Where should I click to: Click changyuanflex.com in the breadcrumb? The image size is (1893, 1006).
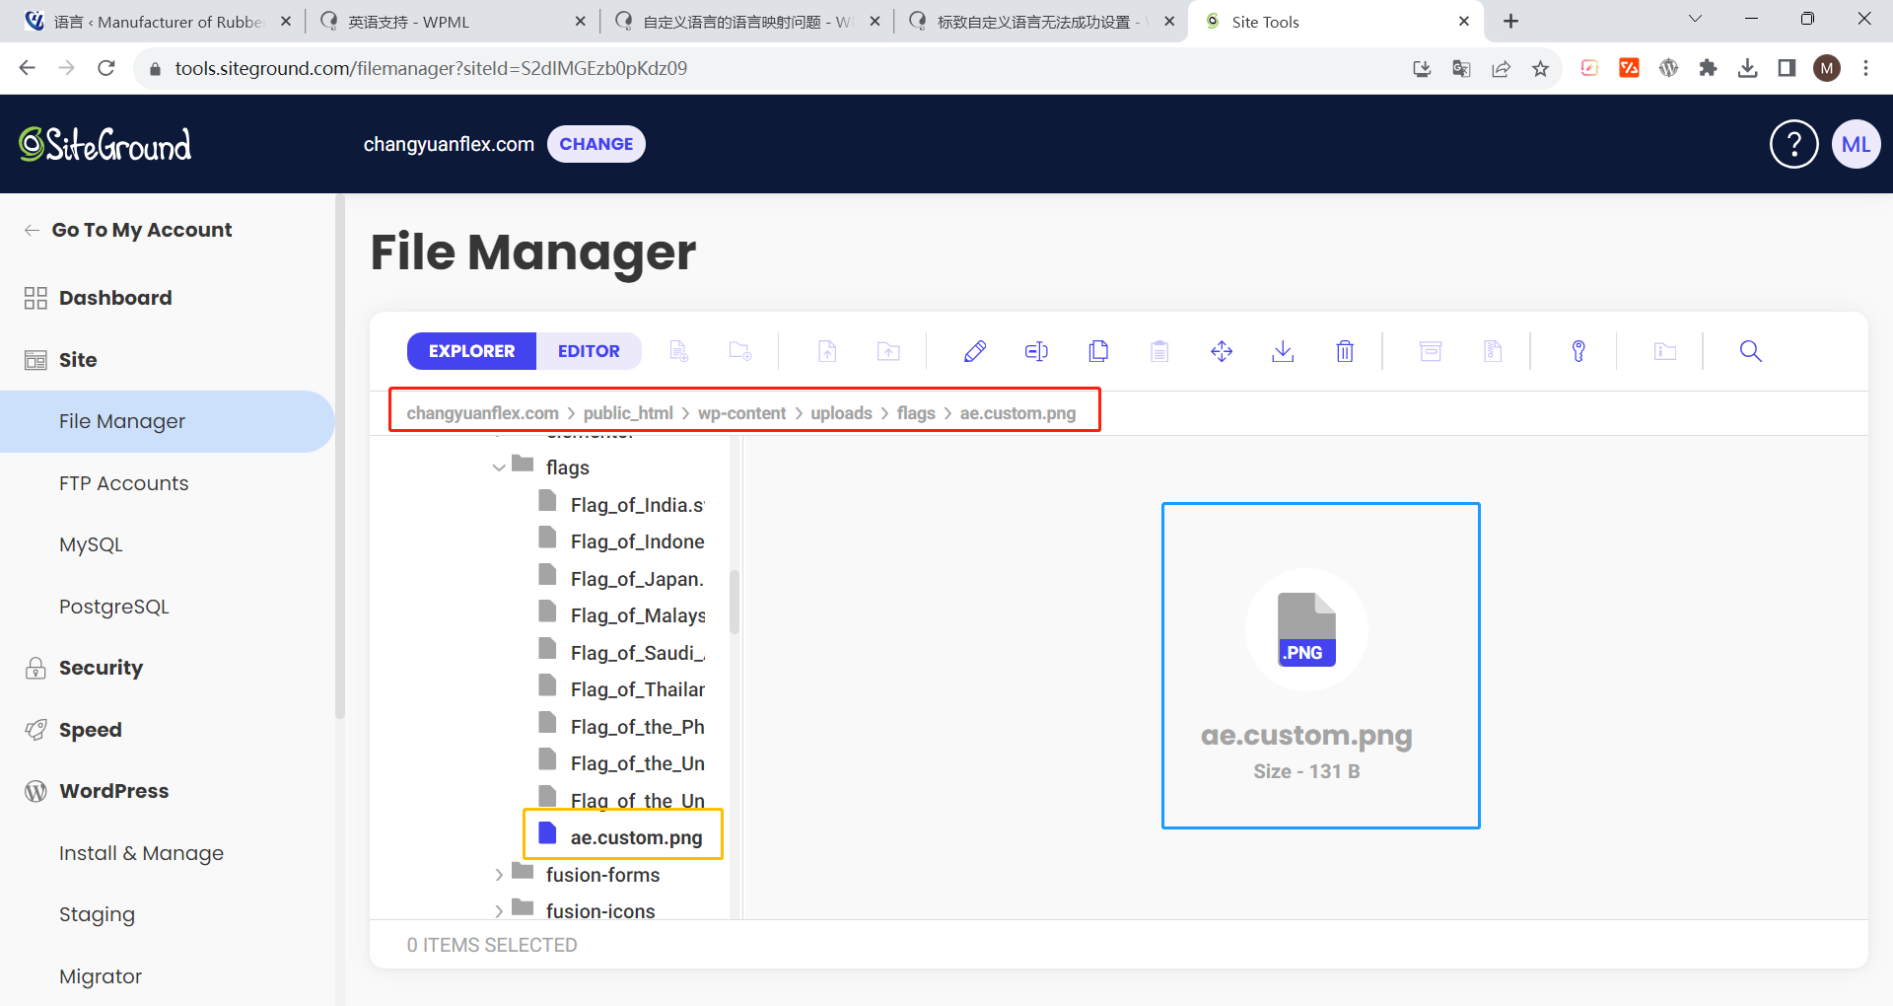(482, 413)
